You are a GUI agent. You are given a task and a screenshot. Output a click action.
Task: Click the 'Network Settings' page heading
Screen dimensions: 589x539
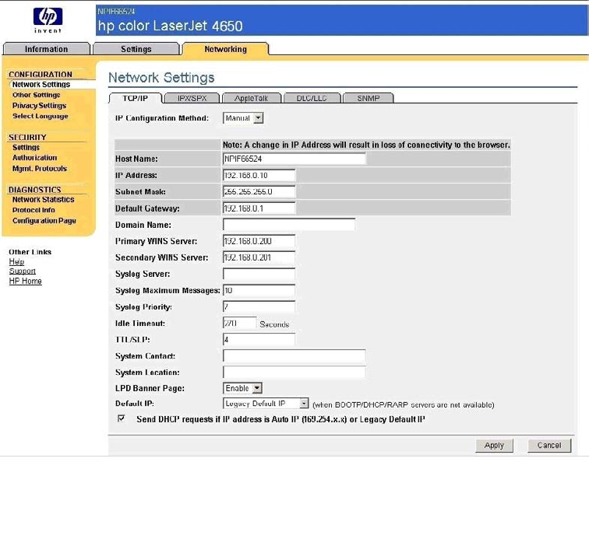click(161, 78)
